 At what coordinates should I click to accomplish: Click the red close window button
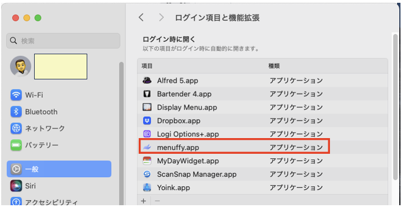coord(16,18)
